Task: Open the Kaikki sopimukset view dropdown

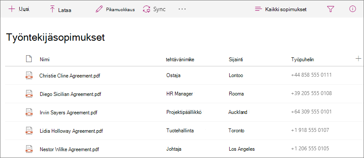Action: click(x=286, y=9)
